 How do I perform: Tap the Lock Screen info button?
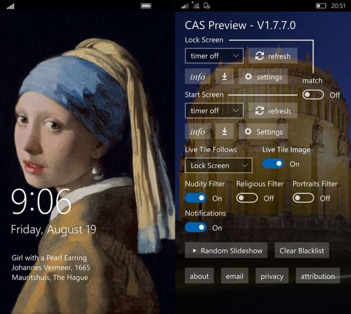tap(198, 77)
